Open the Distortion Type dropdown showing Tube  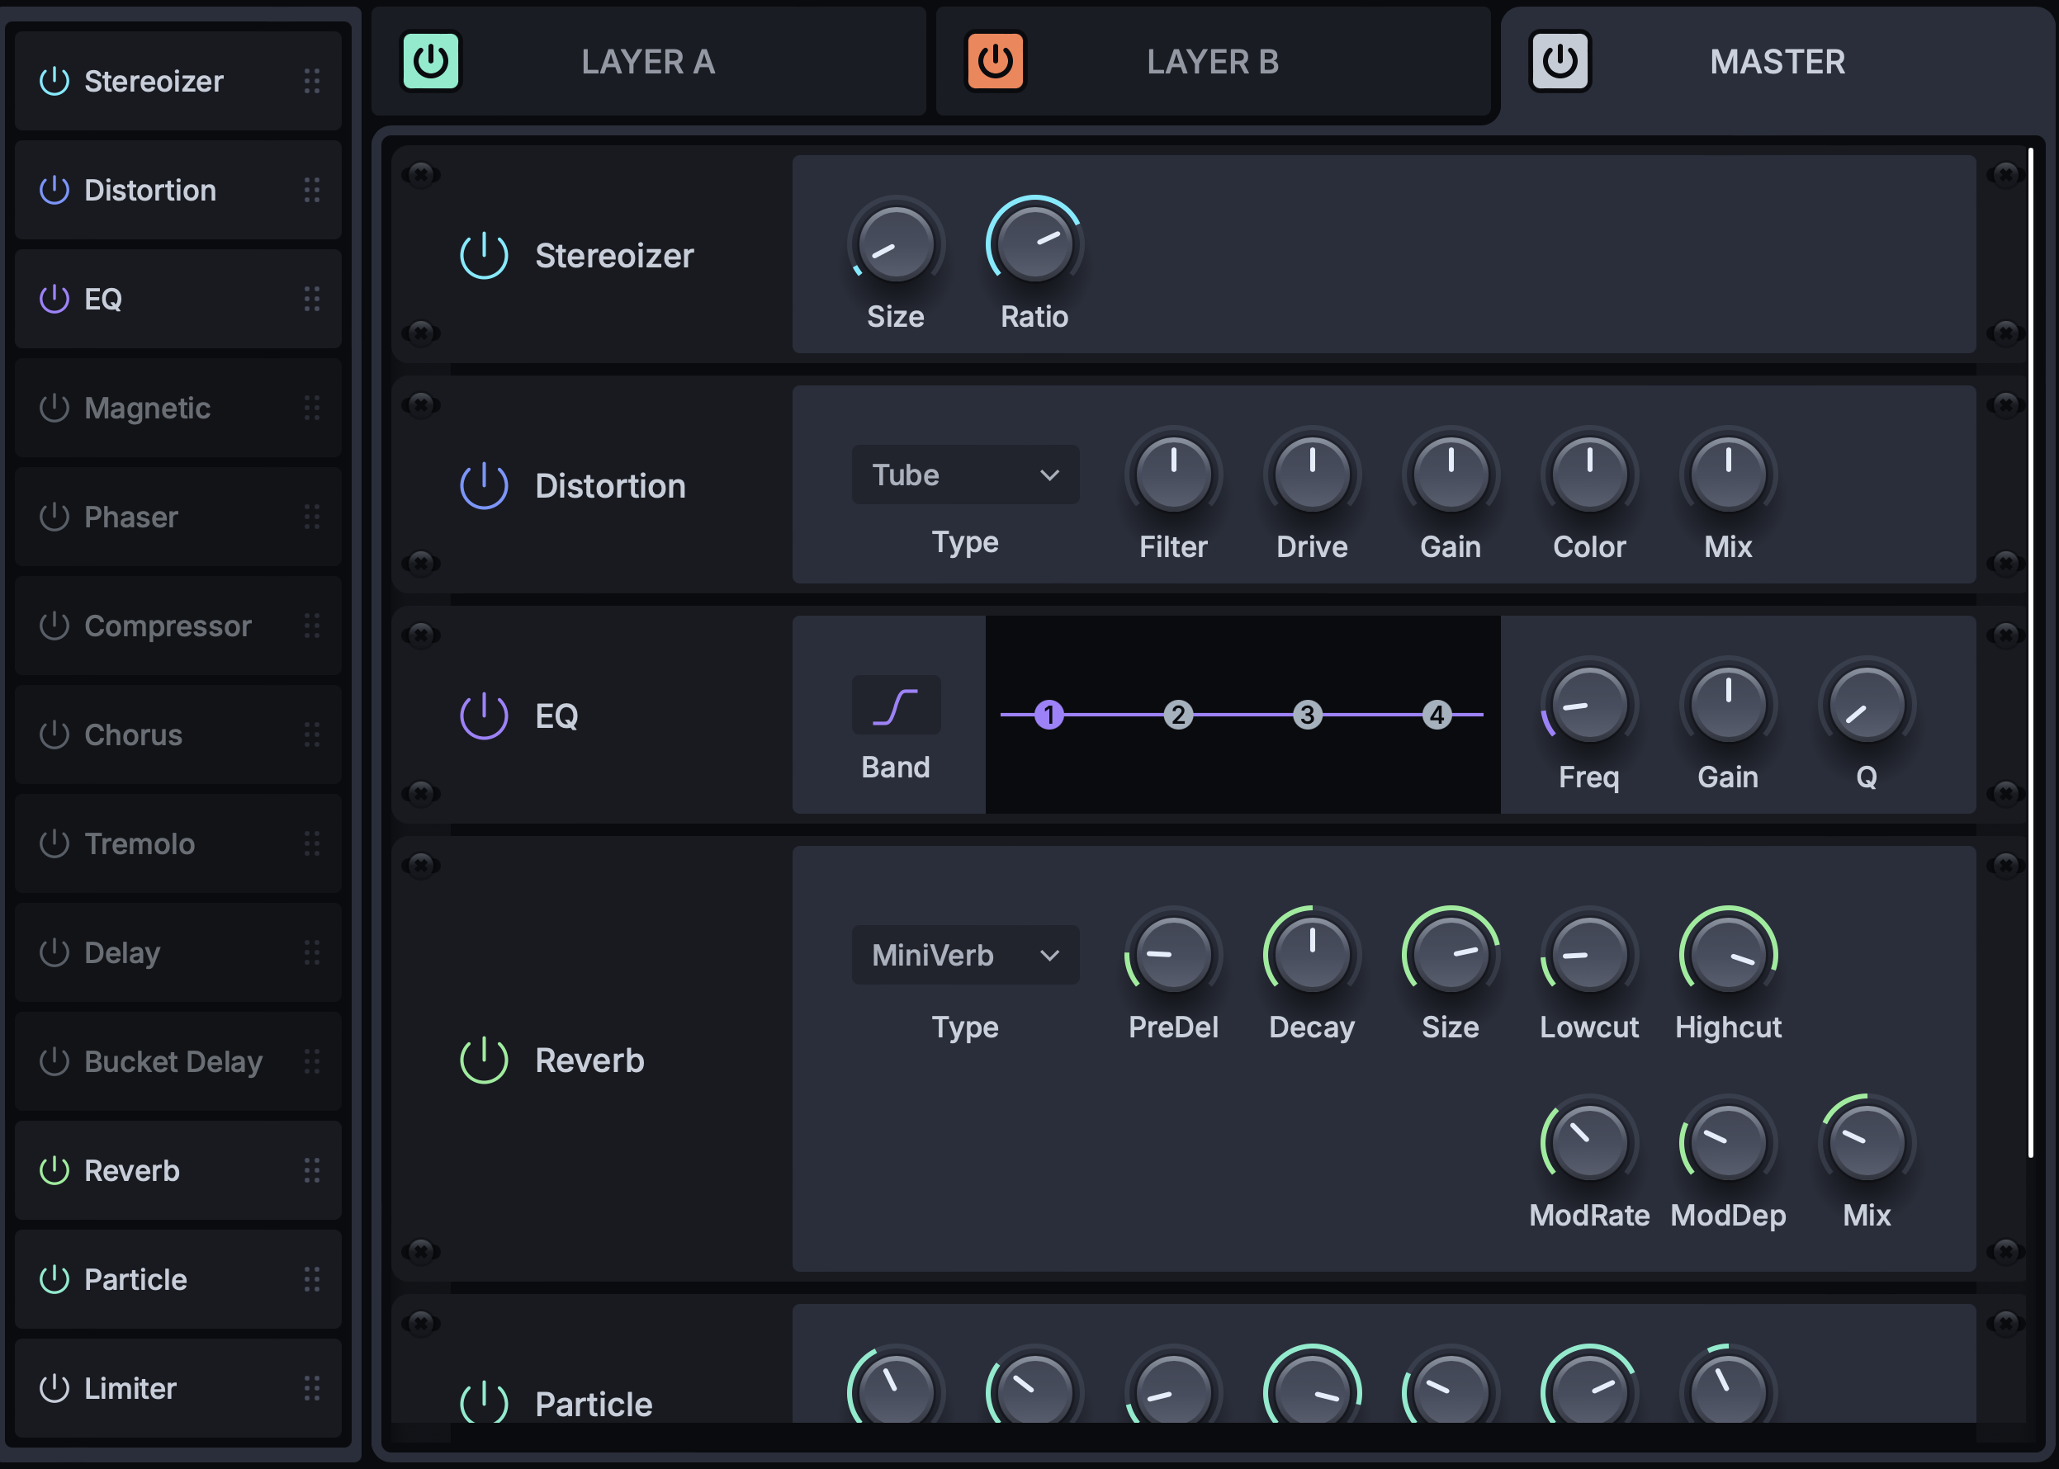pos(965,475)
